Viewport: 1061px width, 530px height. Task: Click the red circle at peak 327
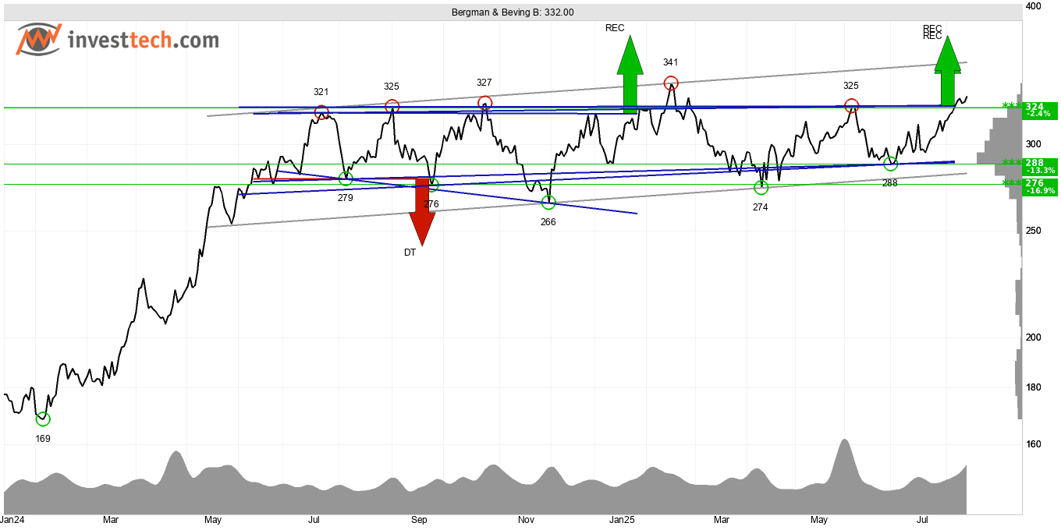coord(485,103)
